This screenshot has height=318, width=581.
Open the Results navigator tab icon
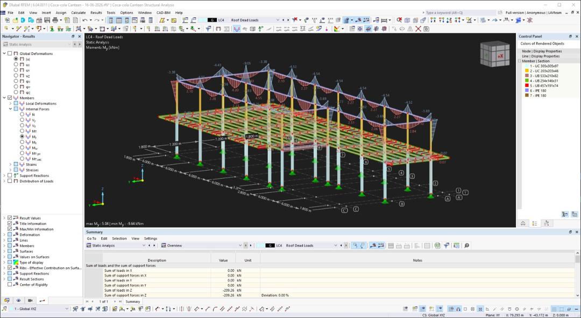pyautogui.click(x=42, y=301)
